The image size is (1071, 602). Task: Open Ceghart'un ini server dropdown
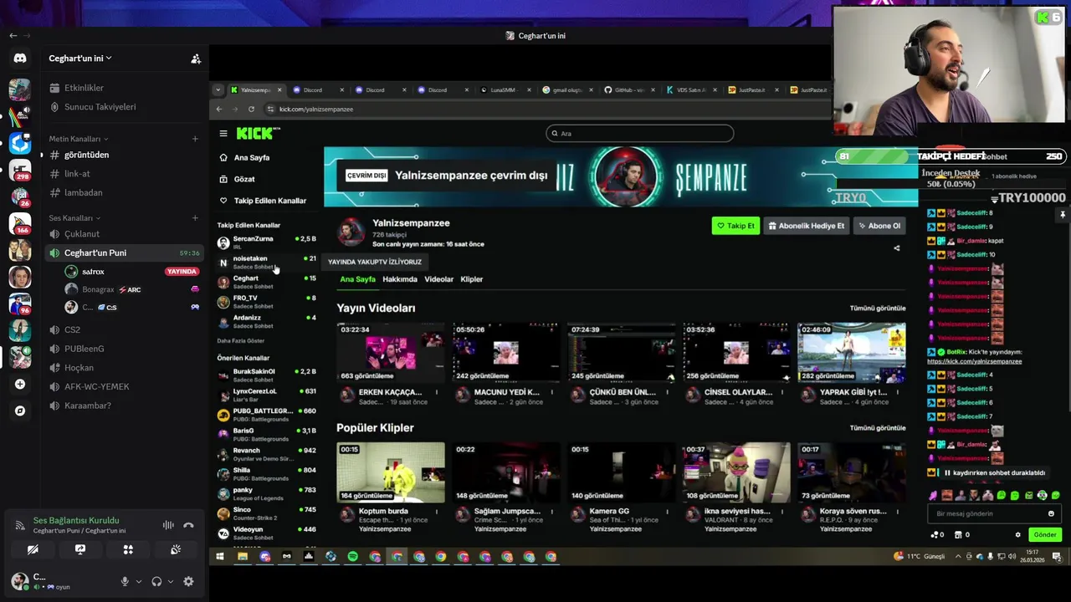click(x=80, y=59)
